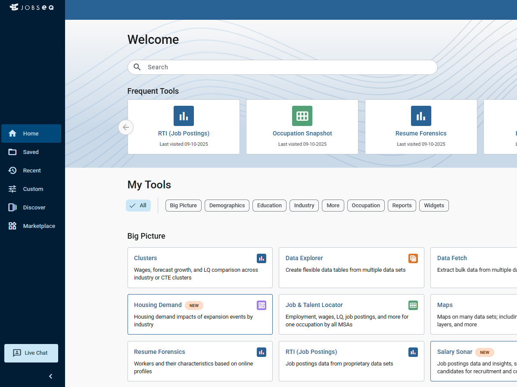Toggle the All filter chip
517x387 pixels.
138,206
